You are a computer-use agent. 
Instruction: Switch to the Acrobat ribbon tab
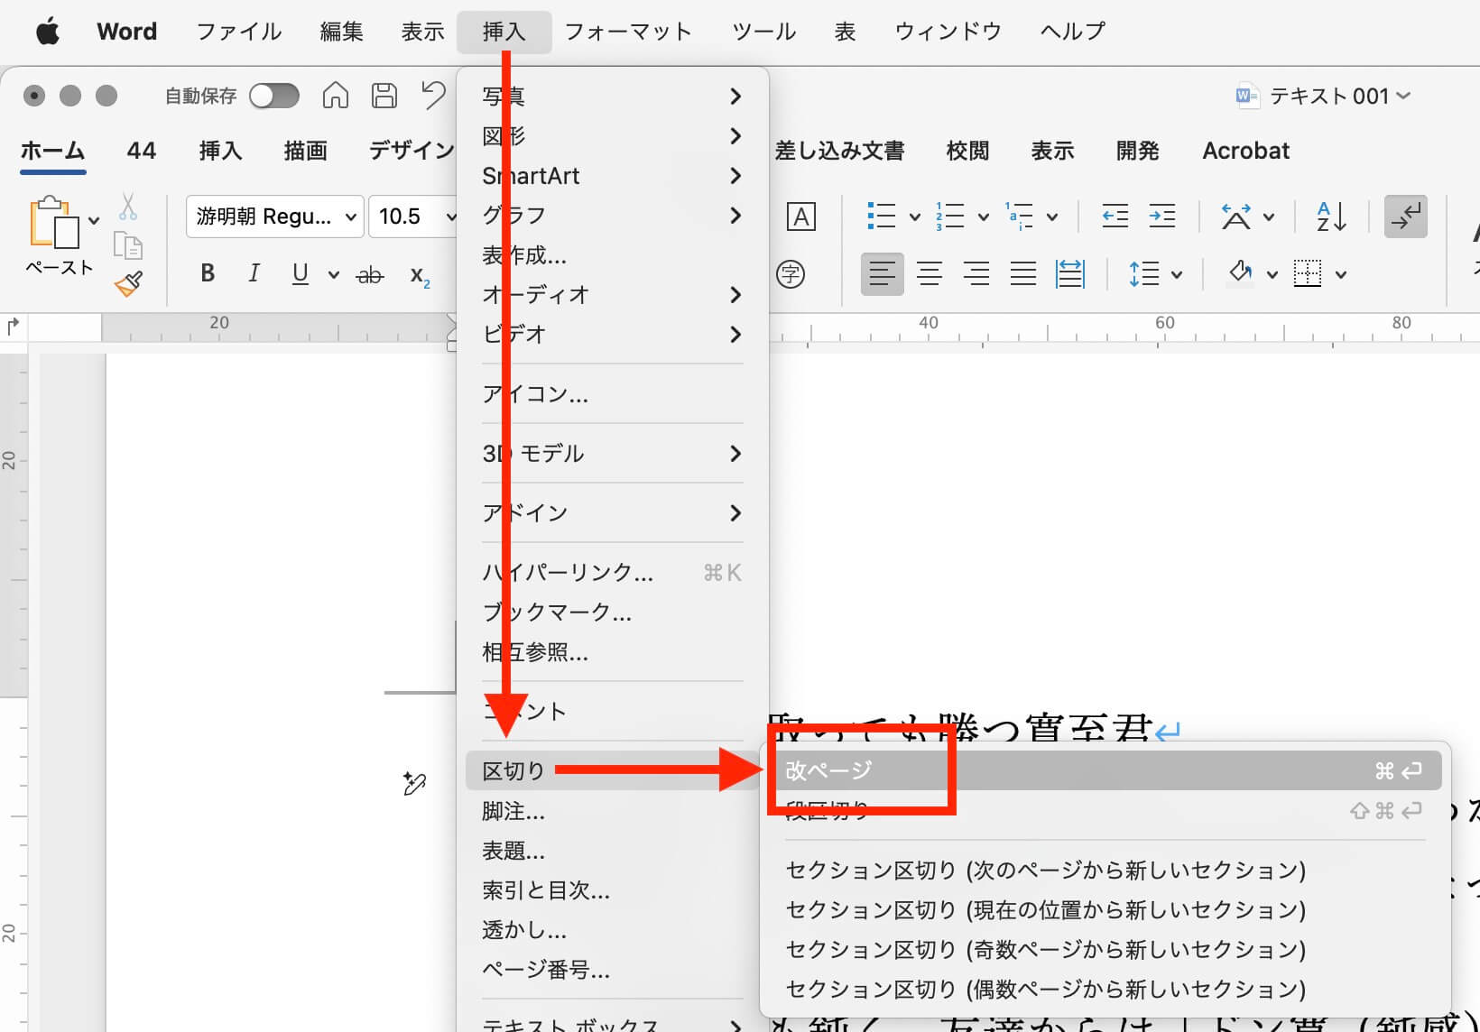coord(1246,151)
